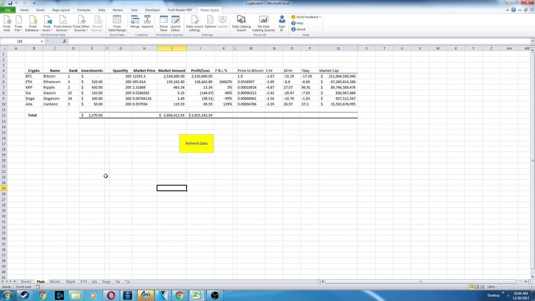
Task: Click the macro recording status icon
Action: [38, 287]
